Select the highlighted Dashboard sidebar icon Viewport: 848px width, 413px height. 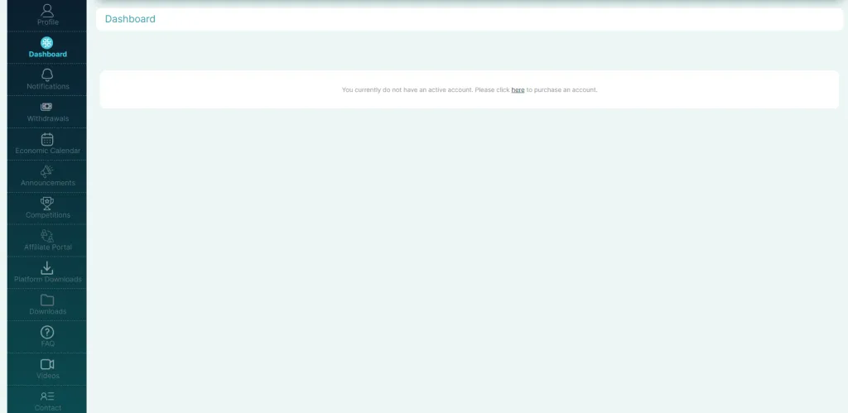click(x=47, y=42)
